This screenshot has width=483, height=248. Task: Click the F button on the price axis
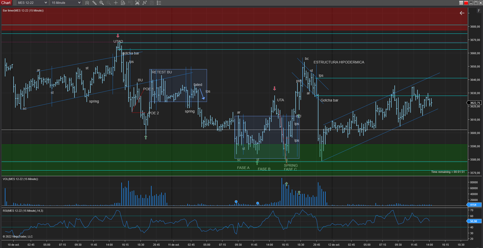(x=479, y=10)
